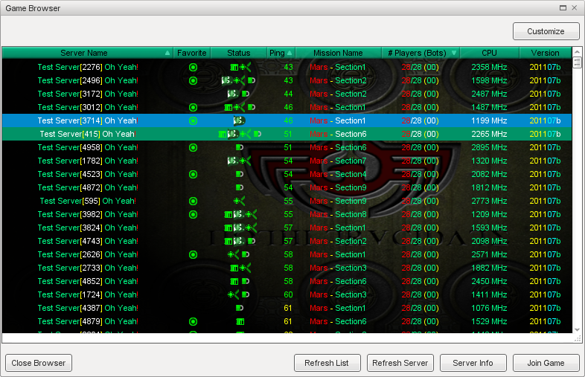Toggle favorite marker for Test Server[2276]
585x377 pixels.
click(193, 68)
